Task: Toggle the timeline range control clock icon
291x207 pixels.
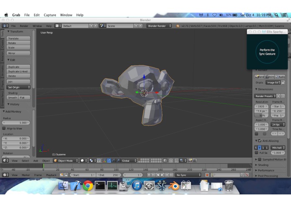Action: point(62,175)
